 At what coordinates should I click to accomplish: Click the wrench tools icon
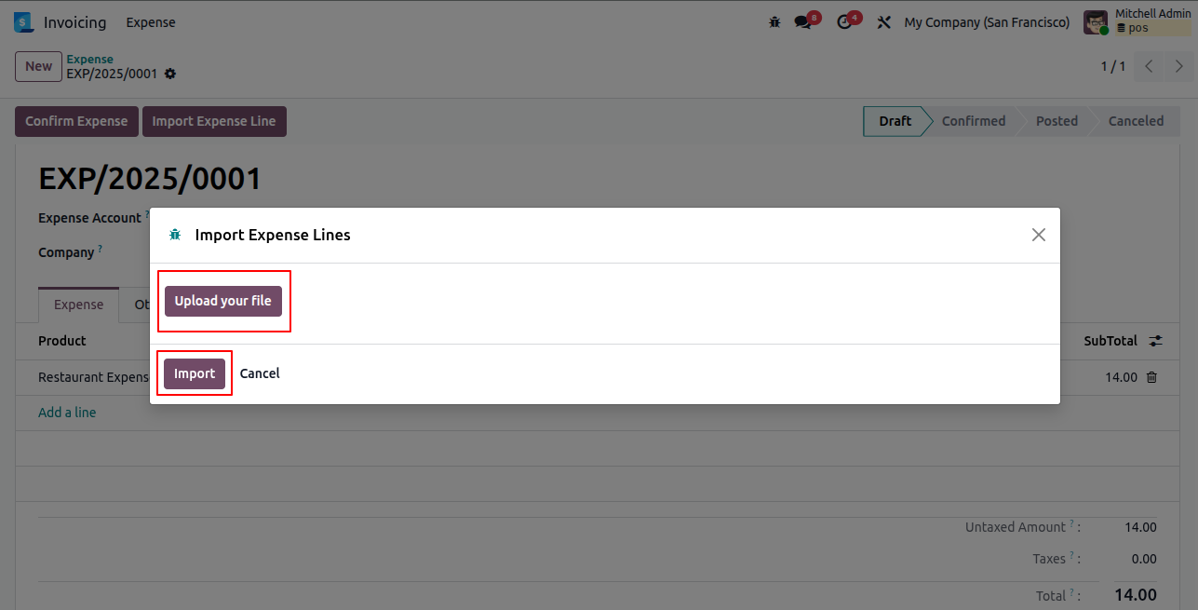(x=884, y=22)
